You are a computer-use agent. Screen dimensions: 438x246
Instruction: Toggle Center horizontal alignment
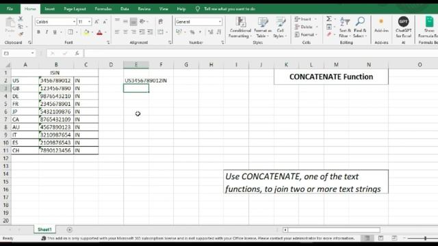coord(125,32)
